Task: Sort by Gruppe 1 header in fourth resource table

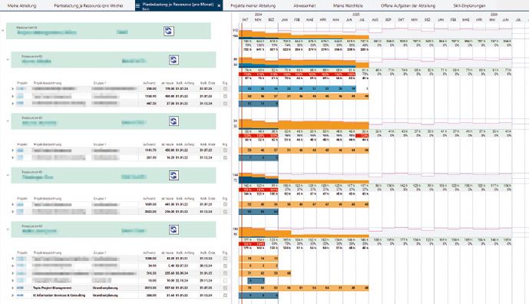Action: (x=100, y=199)
